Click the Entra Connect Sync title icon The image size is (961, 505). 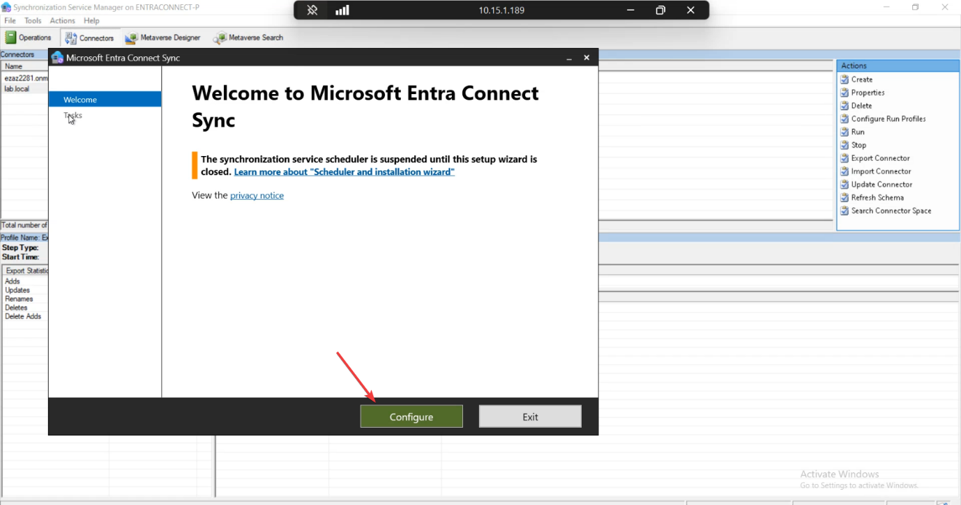point(57,58)
